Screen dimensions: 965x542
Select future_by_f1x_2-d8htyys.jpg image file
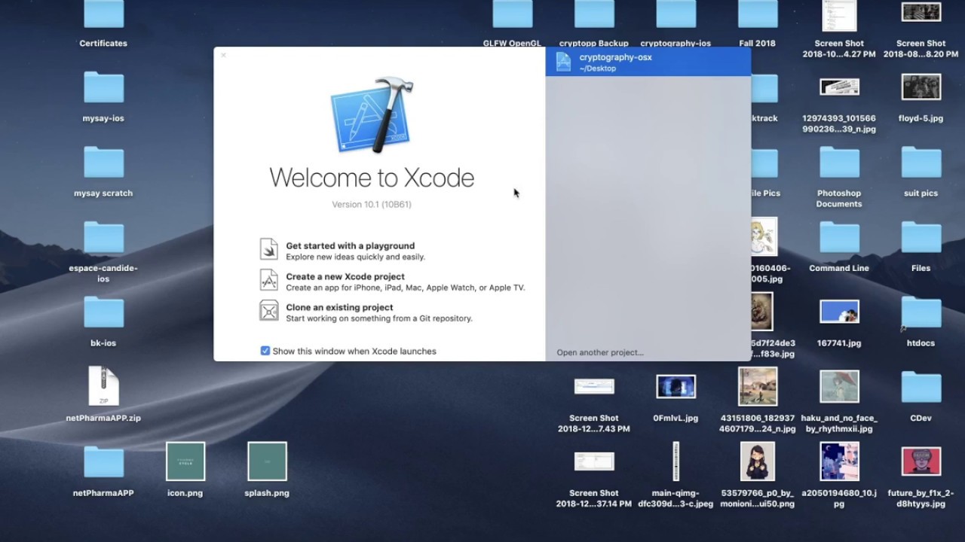point(921,461)
